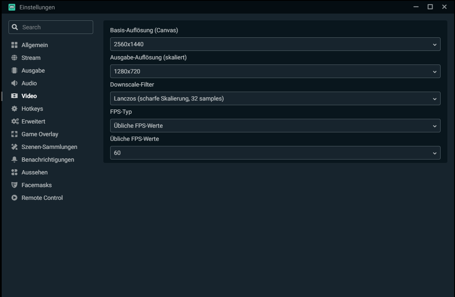
Task: Click the Facemasks mask icon
Action: click(x=14, y=185)
